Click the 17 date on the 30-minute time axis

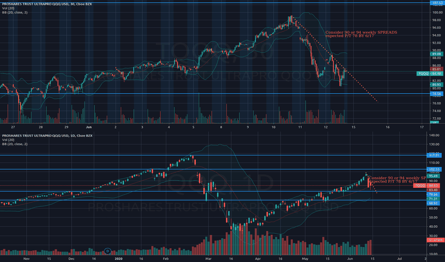click(x=422, y=127)
